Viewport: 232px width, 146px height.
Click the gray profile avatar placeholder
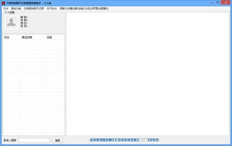tap(11, 22)
